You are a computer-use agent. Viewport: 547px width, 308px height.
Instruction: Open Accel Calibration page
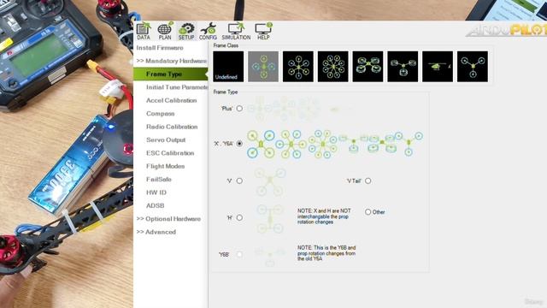click(x=171, y=101)
